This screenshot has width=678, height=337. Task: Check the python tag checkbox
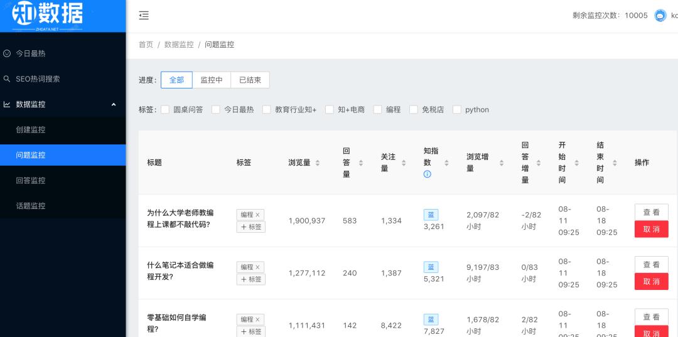pyautogui.click(x=456, y=110)
